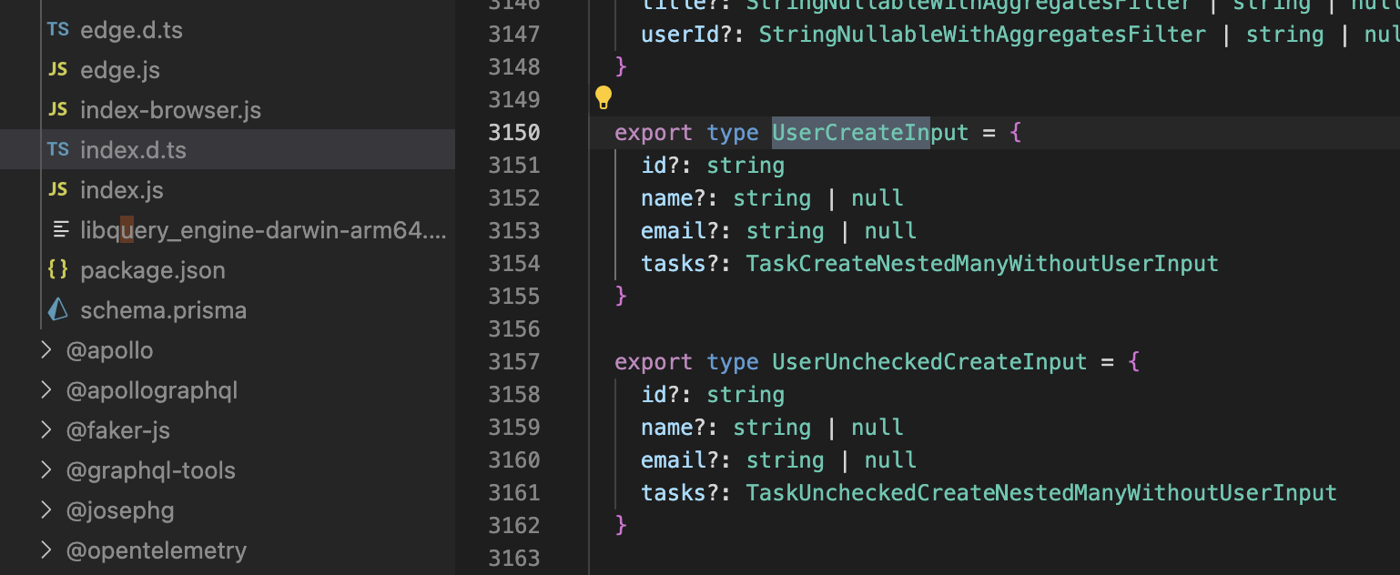Open the index.js file
Image resolution: width=1400 pixels, height=575 pixels.
click(121, 189)
